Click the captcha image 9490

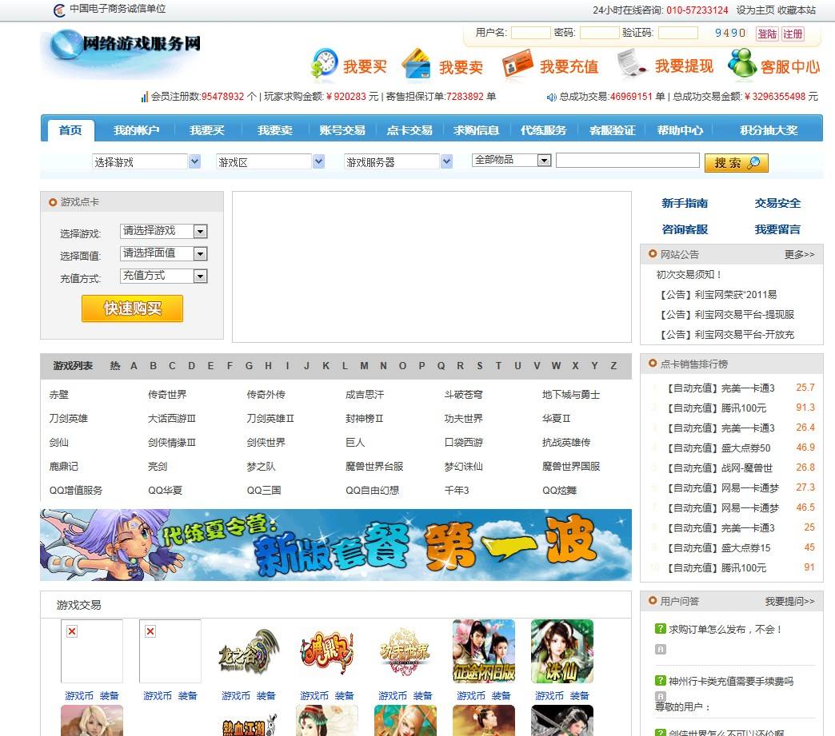730,33
